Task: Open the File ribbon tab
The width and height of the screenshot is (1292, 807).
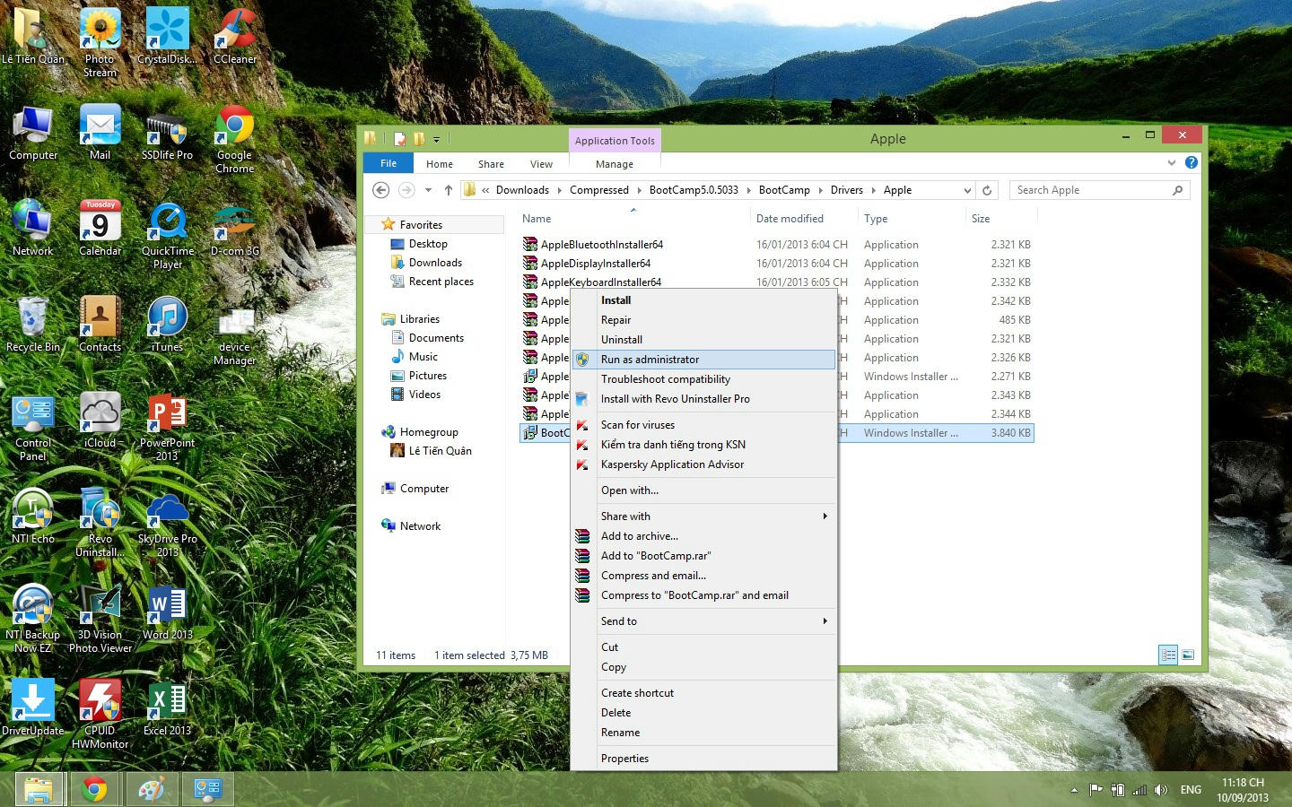Action: [388, 163]
